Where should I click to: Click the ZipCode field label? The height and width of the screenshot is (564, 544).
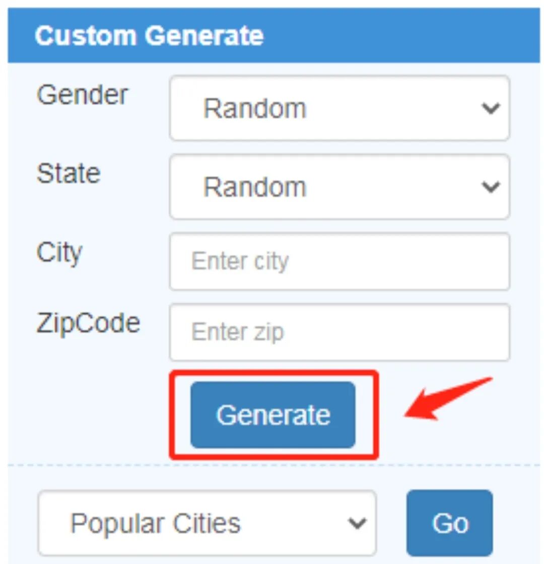pyautogui.click(x=88, y=324)
